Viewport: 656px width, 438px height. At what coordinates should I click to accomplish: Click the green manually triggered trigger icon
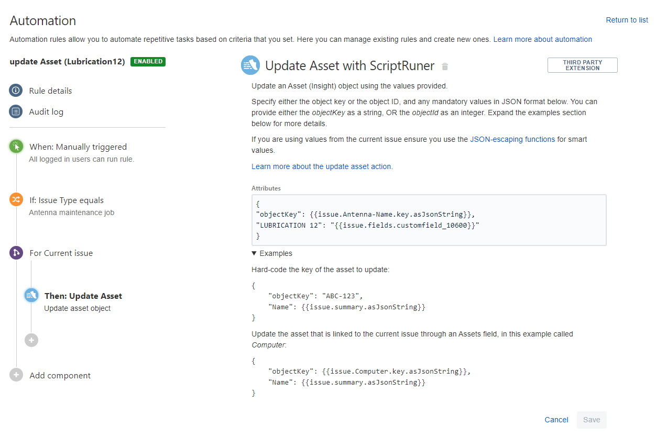[16, 146]
